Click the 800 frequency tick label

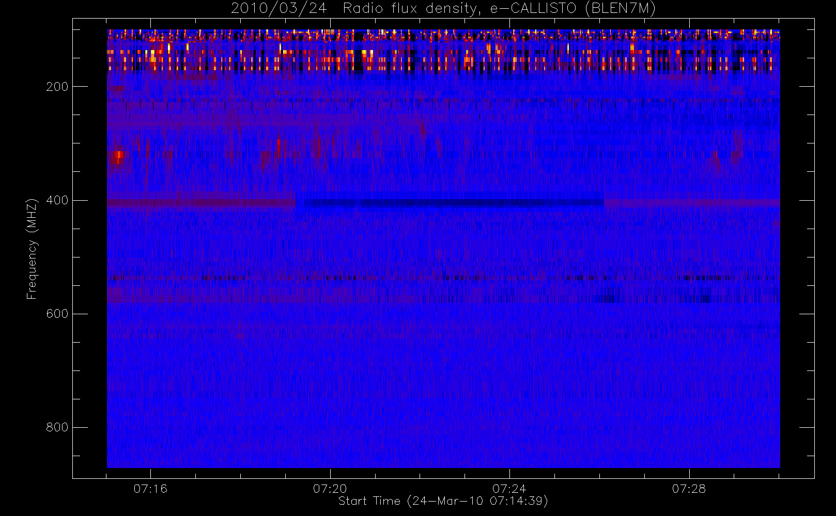[x=57, y=427]
